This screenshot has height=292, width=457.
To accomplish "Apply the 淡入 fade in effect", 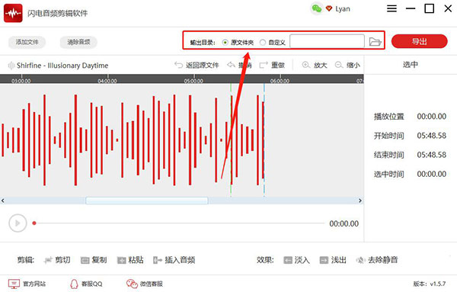I will (x=297, y=260).
